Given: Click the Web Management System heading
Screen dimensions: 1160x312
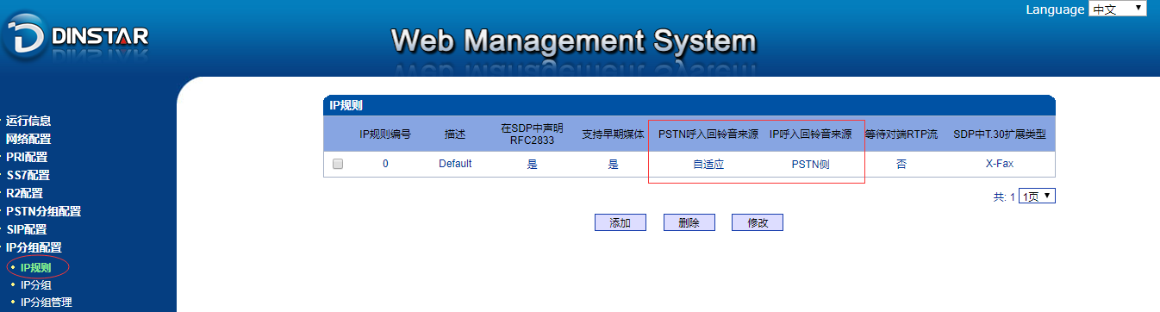Looking at the screenshot, I should (573, 41).
